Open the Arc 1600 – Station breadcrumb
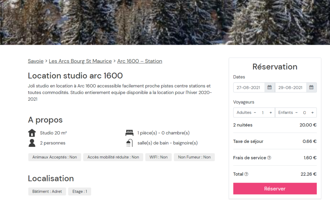Viewport: 330px width, 201px height. pyautogui.click(x=140, y=61)
